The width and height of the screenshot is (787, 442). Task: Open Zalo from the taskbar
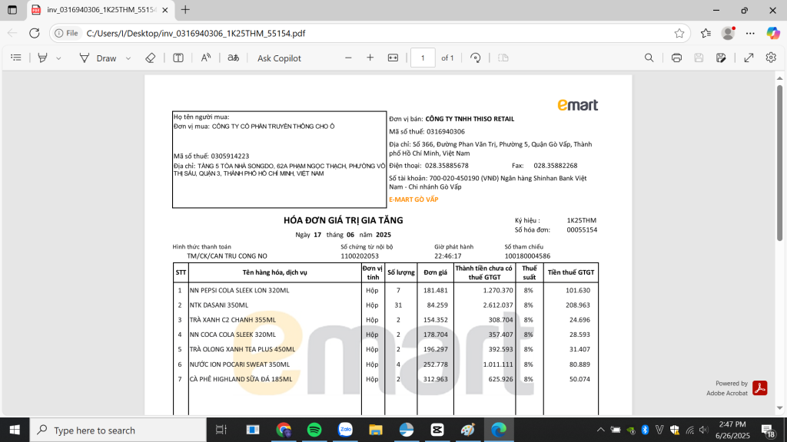(x=345, y=430)
